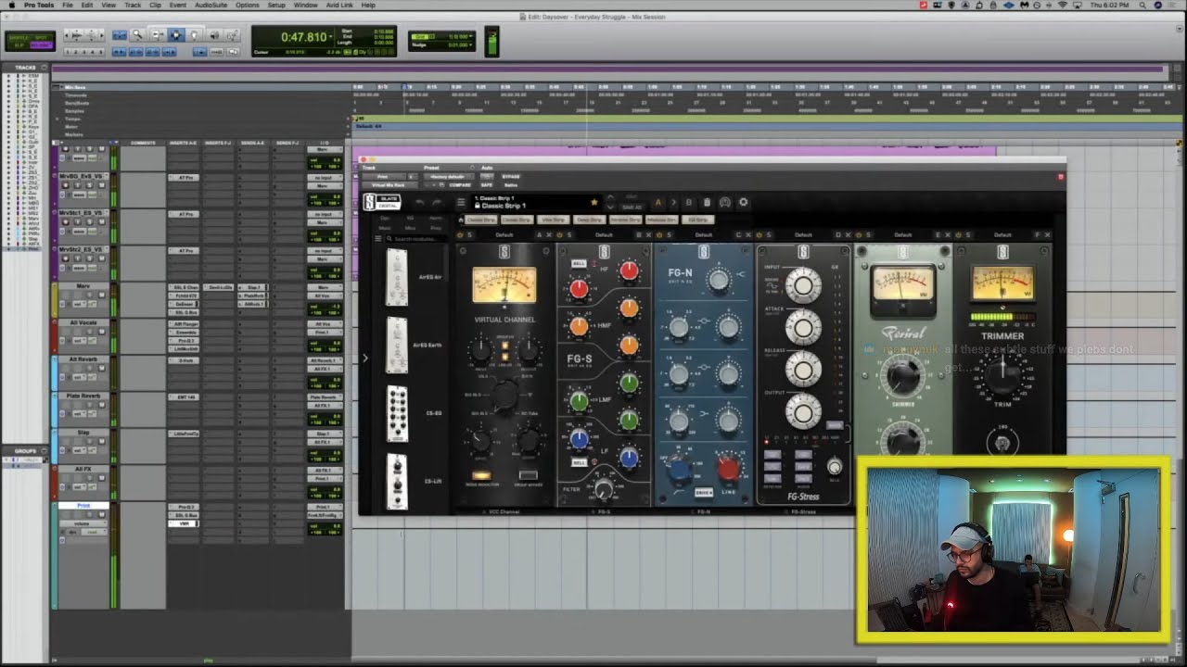Image resolution: width=1187 pixels, height=667 pixels.
Task: Click the headphone icon next to trash
Action: pyautogui.click(x=725, y=202)
